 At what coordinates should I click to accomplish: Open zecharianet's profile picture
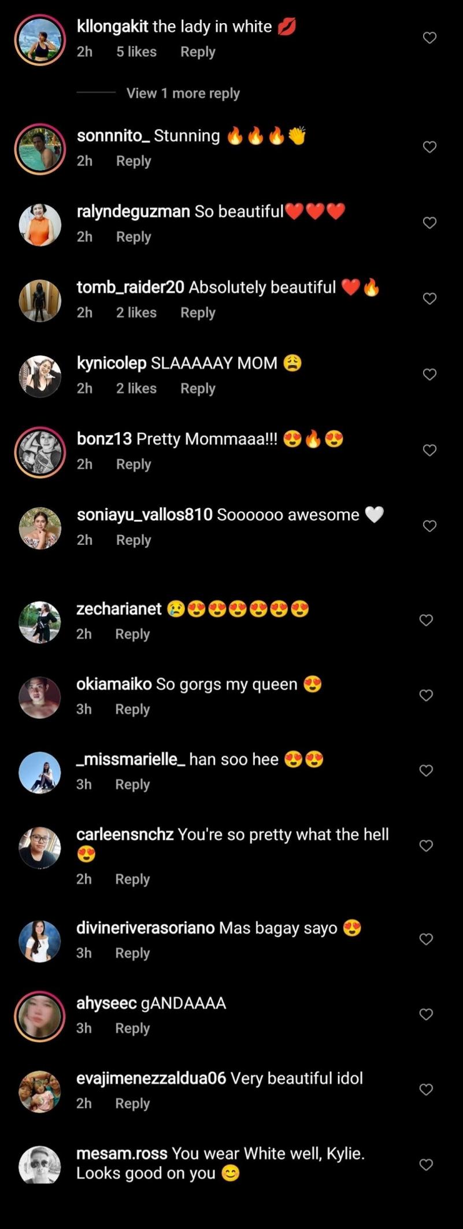40,622
